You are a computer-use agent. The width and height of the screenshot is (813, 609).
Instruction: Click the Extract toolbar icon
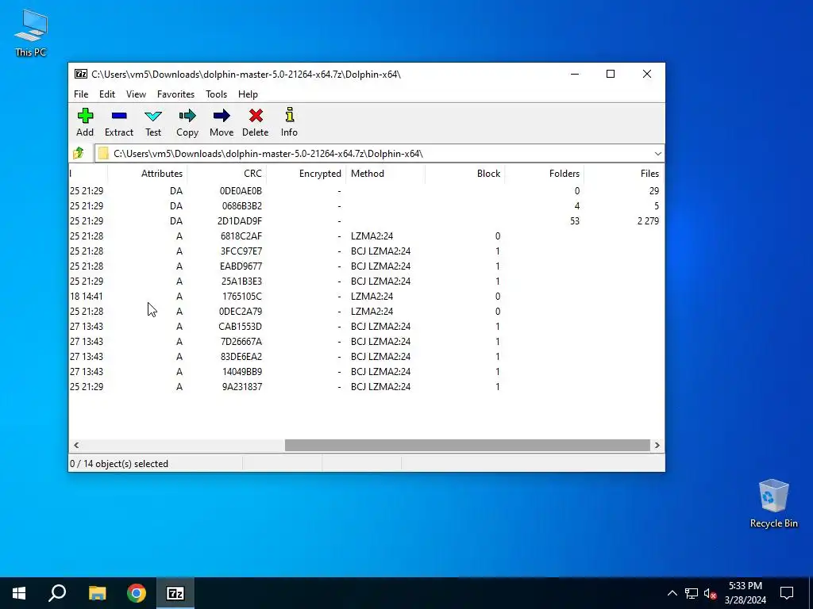119,123
